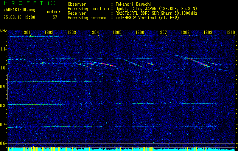Click the 1303 time marker
Image resolution: width=238 pixels, height=151 pixels.
pos(72,32)
